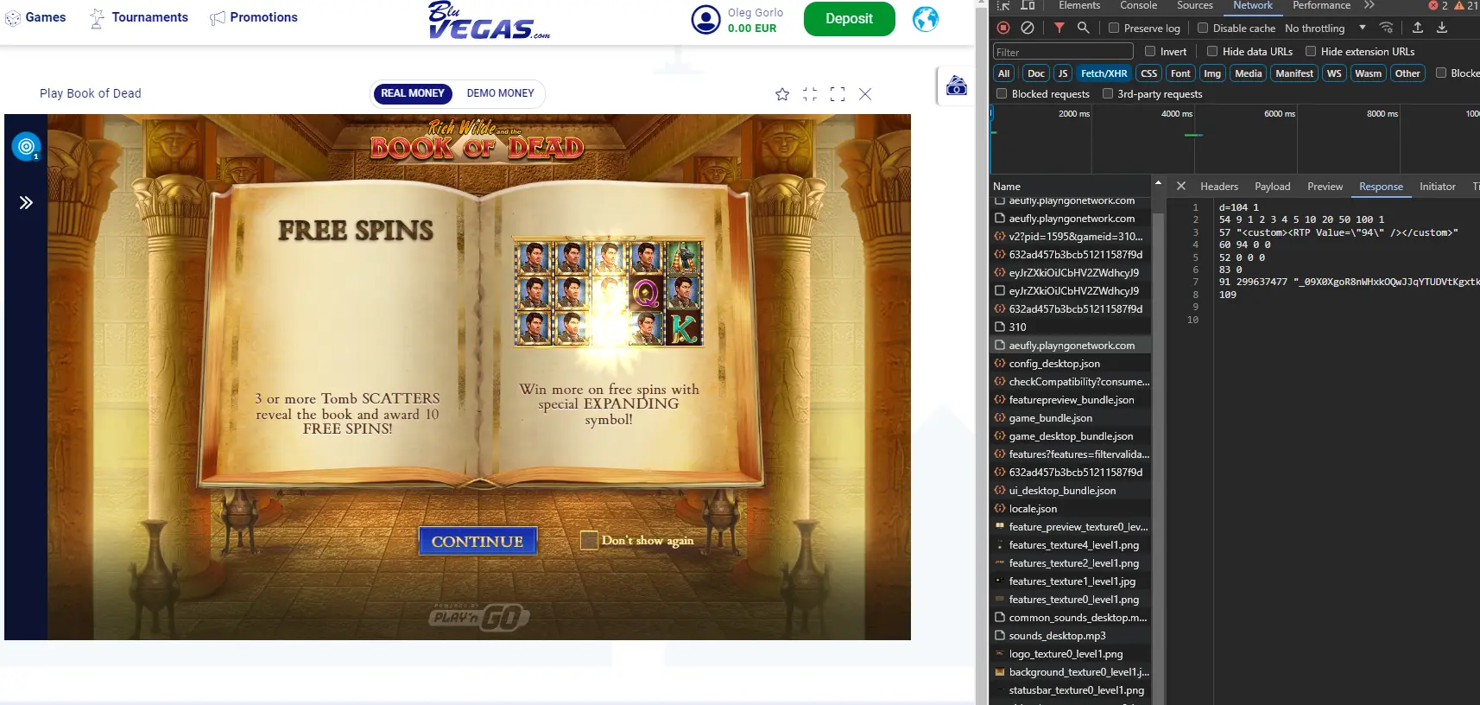Toggle the device toolbar icon
1480x705 pixels.
coord(1028,5)
